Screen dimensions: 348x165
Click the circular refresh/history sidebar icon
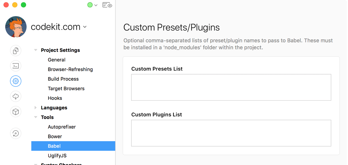(x=16, y=133)
